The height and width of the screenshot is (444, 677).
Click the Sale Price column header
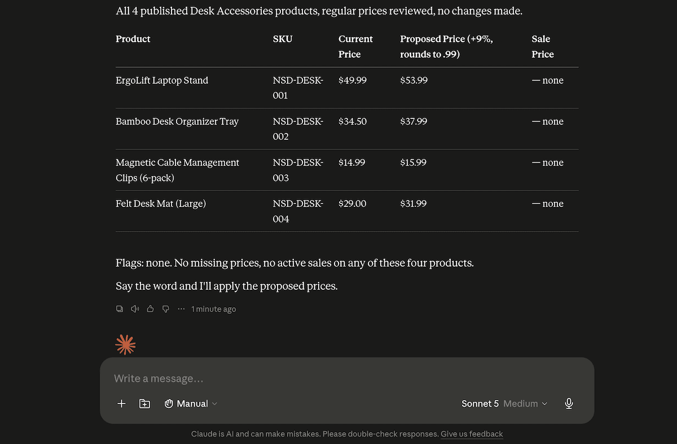(x=543, y=46)
